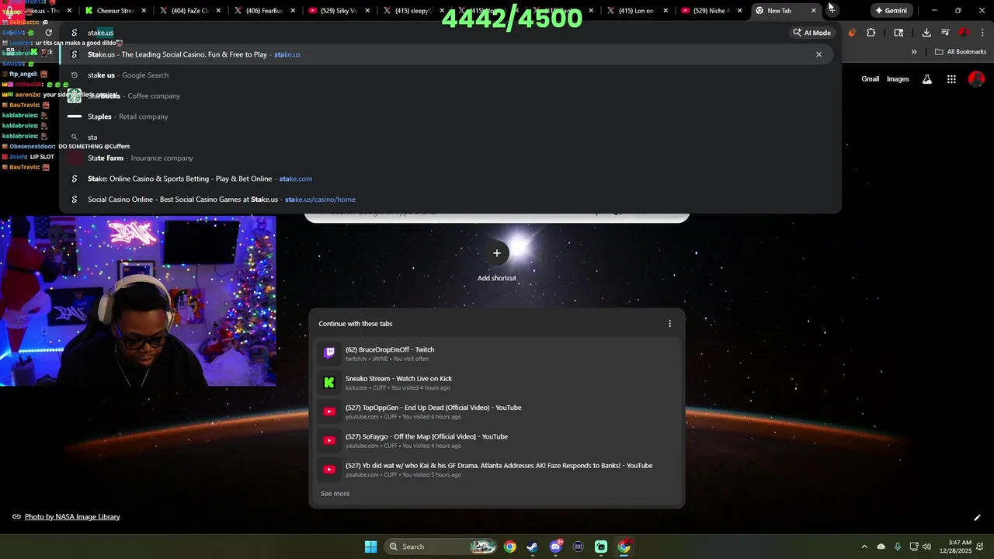This screenshot has height=559, width=994.
Task: Open the Gemini button in title bar
Action: [x=890, y=10]
